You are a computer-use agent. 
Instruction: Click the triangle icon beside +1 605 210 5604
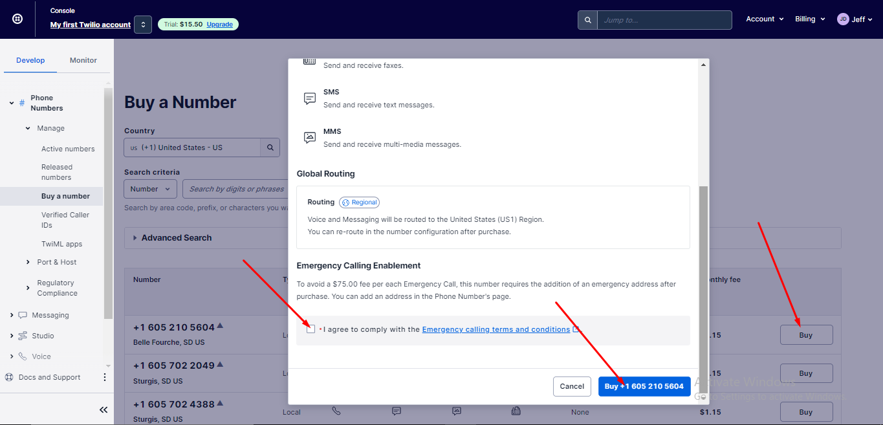click(x=220, y=326)
